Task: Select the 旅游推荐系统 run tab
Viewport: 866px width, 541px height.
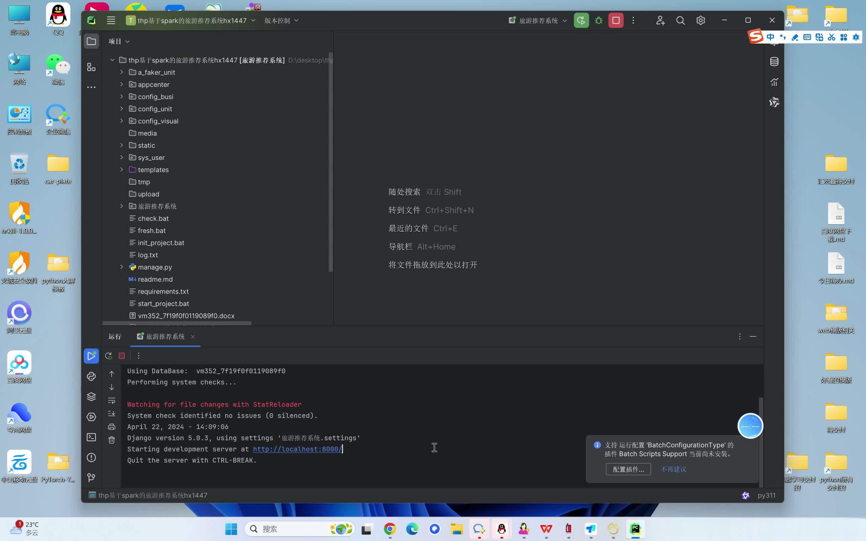Action: [x=165, y=336]
